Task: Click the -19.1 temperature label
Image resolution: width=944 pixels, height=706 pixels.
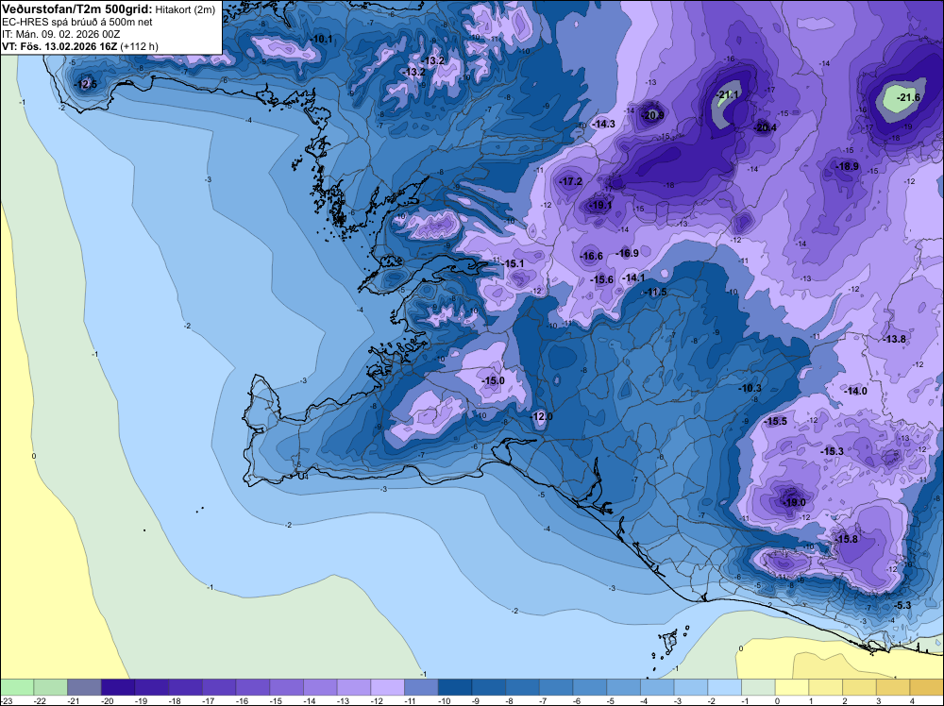Action: coord(600,205)
